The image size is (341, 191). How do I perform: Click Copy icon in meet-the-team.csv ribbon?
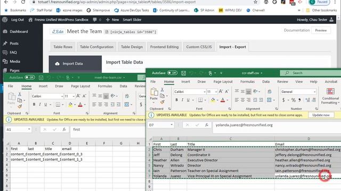tap(20, 100)
